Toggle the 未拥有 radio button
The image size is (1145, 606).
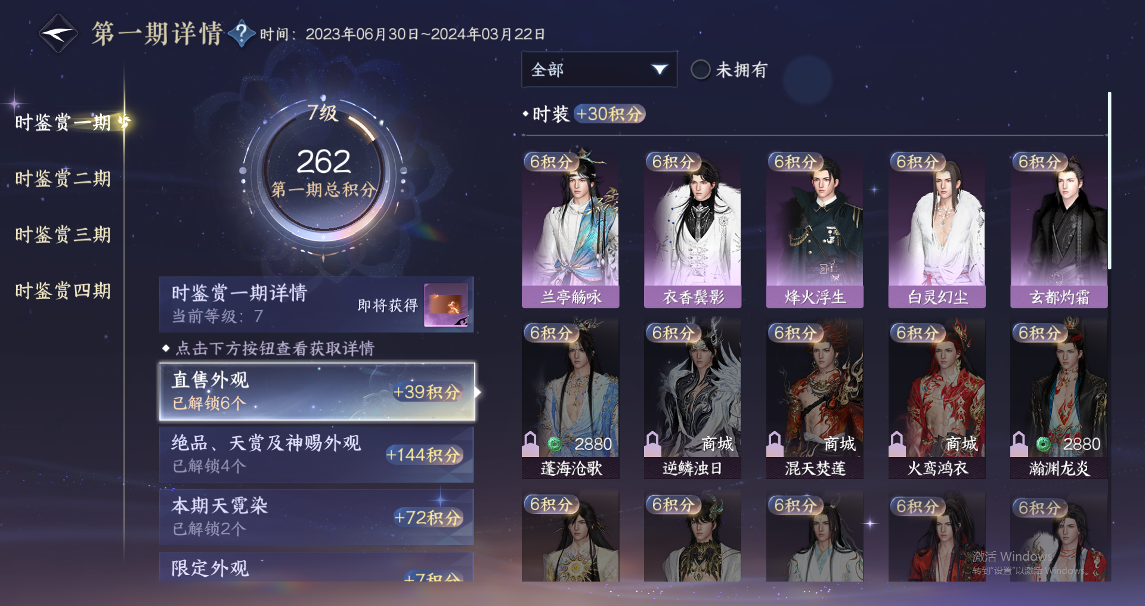tap(700, 70)
